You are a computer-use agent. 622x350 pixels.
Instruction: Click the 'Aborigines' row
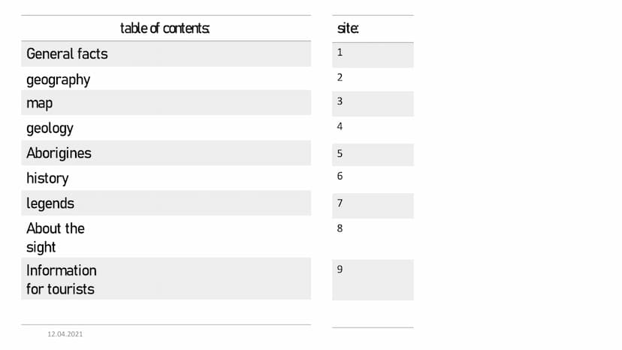coord(166,153)
